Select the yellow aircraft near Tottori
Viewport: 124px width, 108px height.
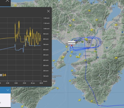click(15, 5)
